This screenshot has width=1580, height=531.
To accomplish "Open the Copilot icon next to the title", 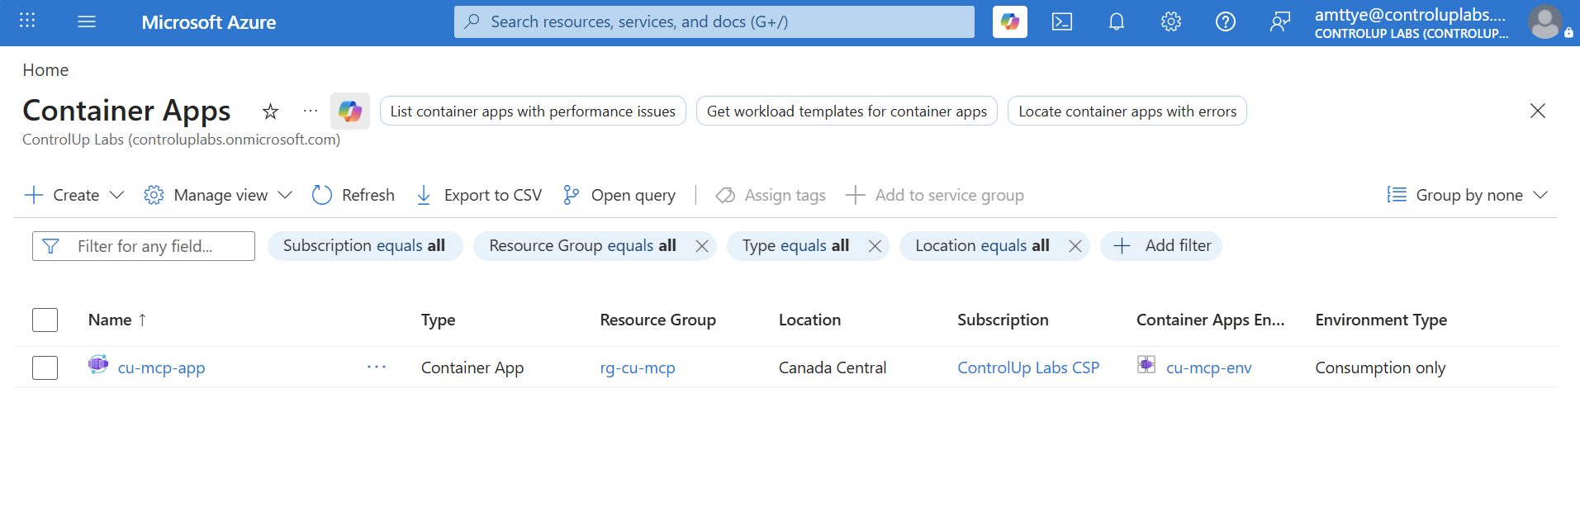I will click(350, 111).
